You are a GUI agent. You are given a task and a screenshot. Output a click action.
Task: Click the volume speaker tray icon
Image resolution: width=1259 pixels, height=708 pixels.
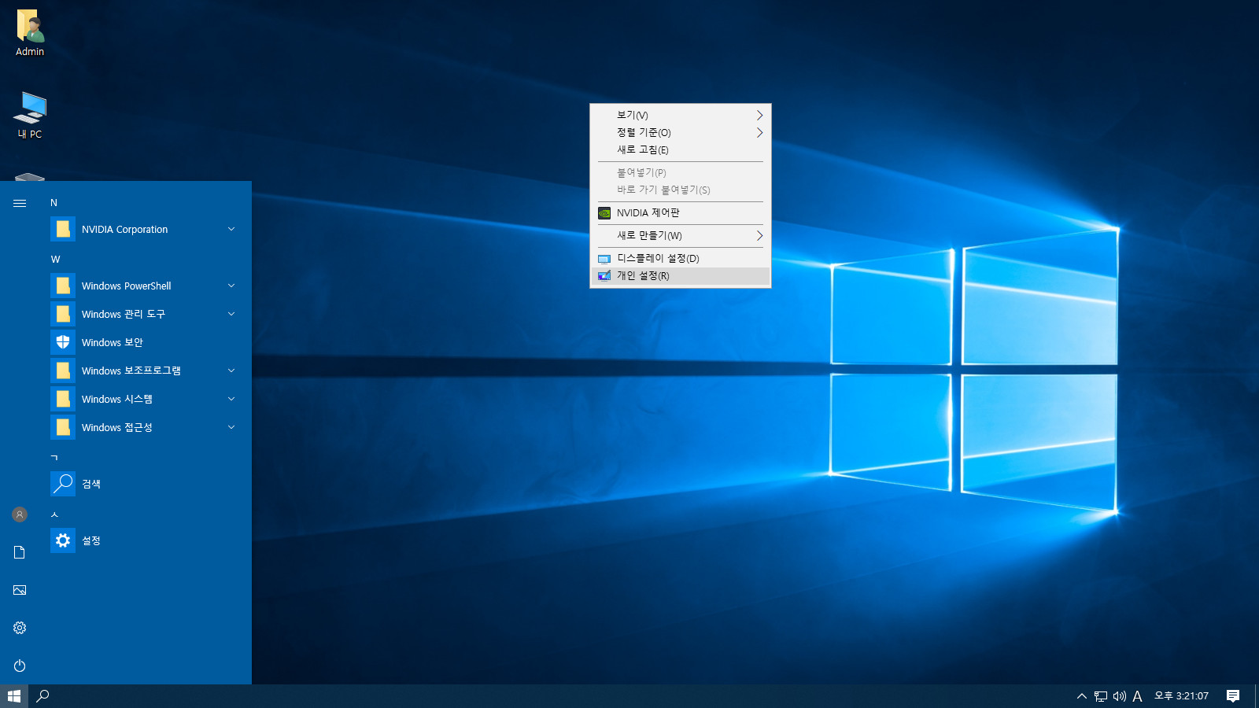(x=1119, y=696)
